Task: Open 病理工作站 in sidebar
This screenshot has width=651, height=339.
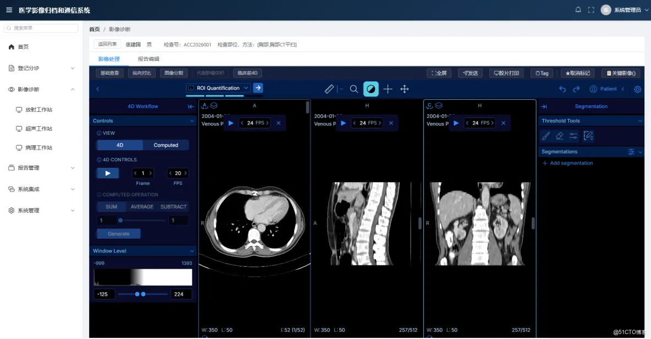Action: tap(38, 148)
